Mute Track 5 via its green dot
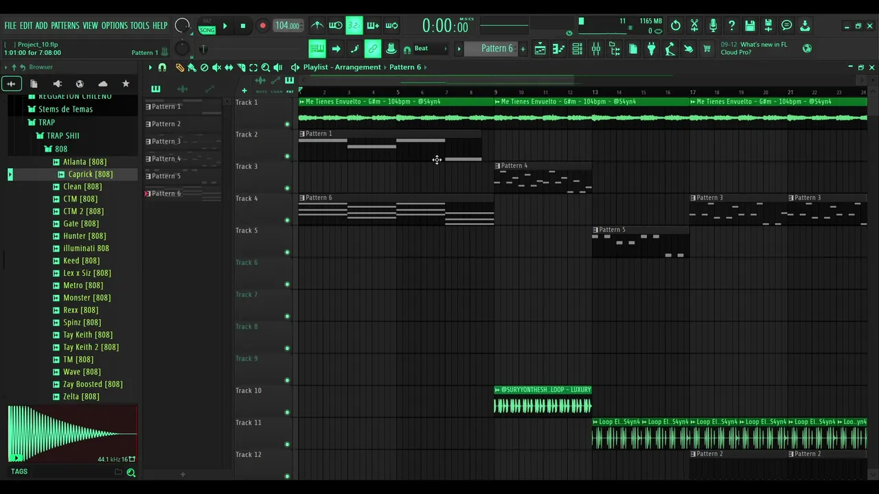This screenshot has height=494, width=879. click(x=287, y=252)
